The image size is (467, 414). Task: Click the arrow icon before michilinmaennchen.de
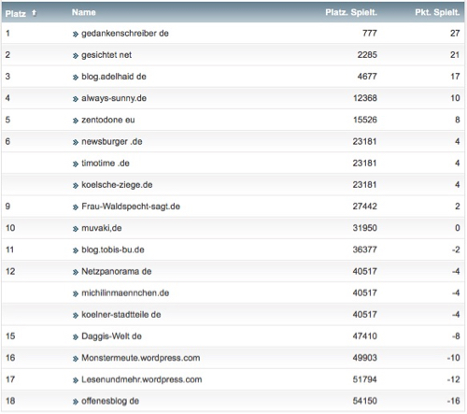(76, 294)
